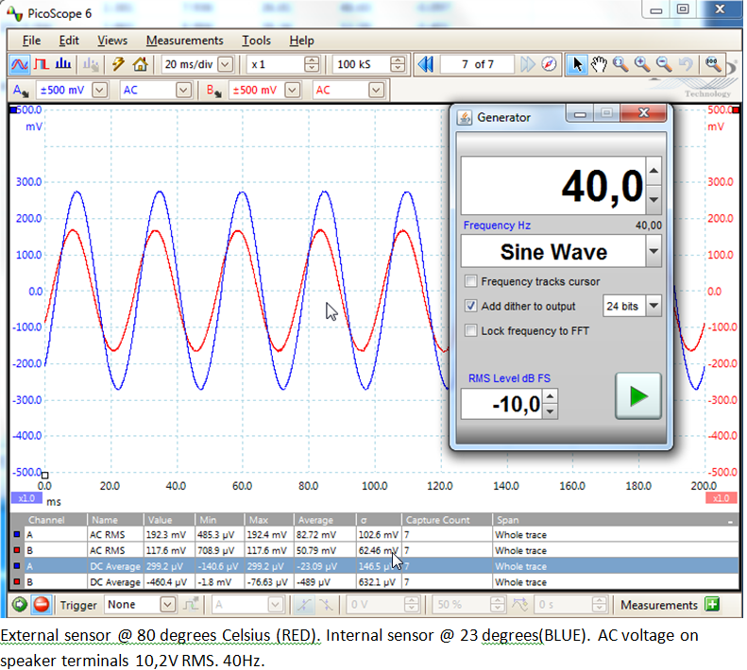The height and width of the screenshot is (670, 747).
Task: Open Auto setup lightning icon
Action: (118, 64)
